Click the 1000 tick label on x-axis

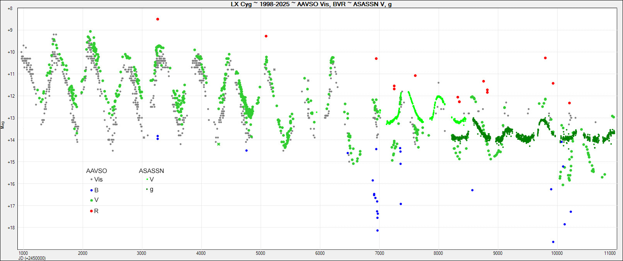pyautogui.click(x=23, y=253)
